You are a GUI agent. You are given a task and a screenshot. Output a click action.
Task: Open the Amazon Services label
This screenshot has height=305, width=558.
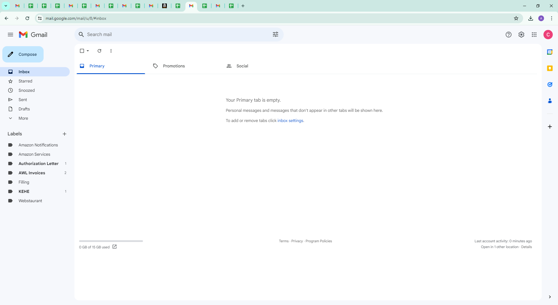pos(35,154)
